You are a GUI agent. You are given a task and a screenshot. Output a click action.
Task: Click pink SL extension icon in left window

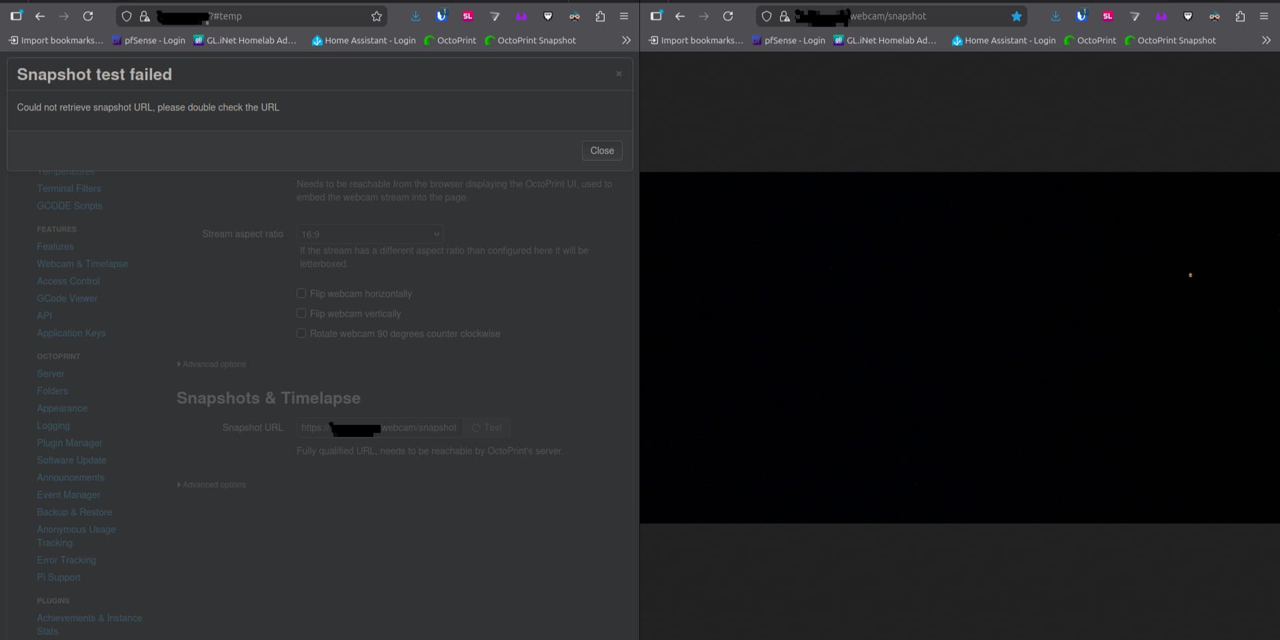[468, 16]
